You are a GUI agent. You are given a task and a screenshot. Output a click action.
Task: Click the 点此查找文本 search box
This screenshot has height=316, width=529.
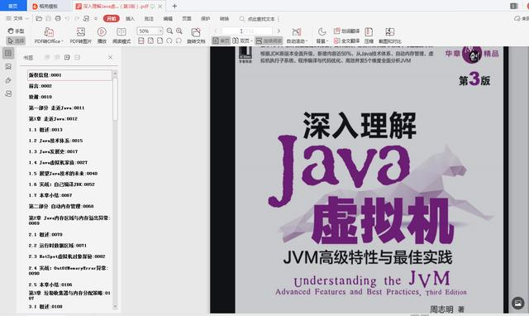click(x=258, y=19)
